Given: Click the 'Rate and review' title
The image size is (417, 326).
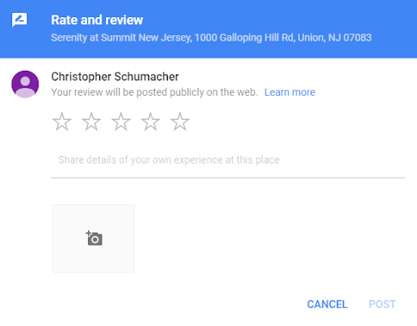Looking at the screenshot, I should pos(97,20).
